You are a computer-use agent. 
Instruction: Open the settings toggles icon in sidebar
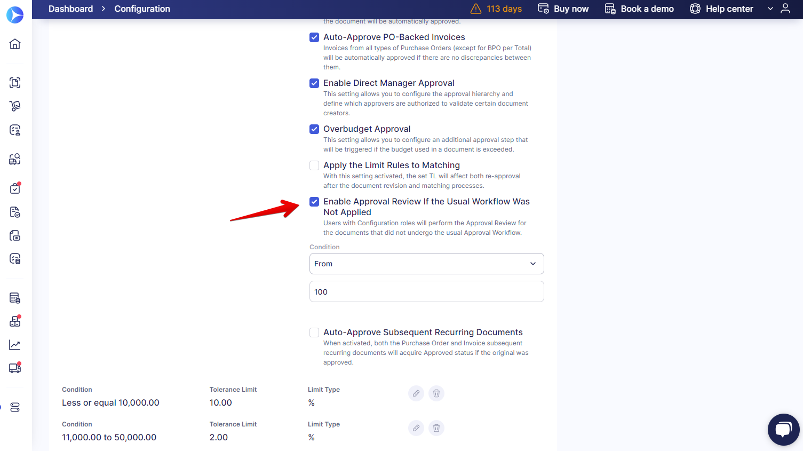tap(15, 407)
